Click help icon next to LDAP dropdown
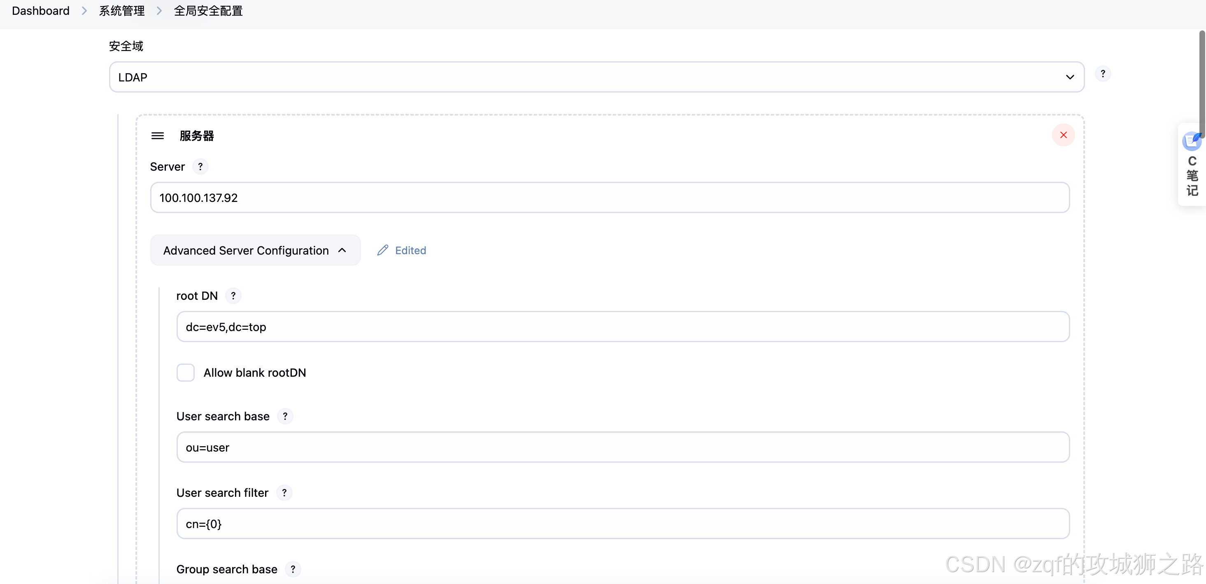 coord(1103,74)
